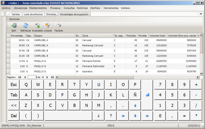Click the grid scroll-down arrow

point(201,74)
